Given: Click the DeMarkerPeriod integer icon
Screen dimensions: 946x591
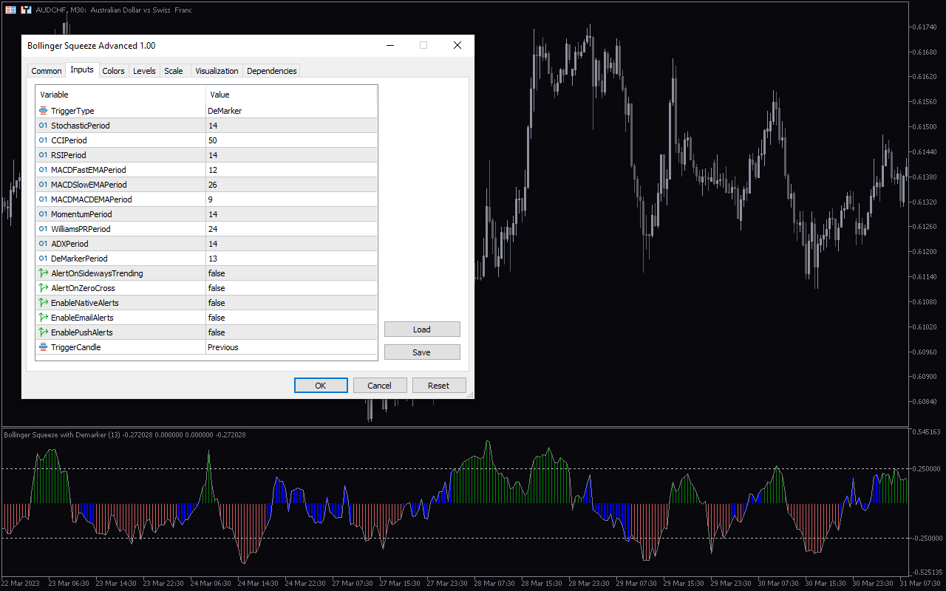Looking at the screenshot, I should 43,259.
